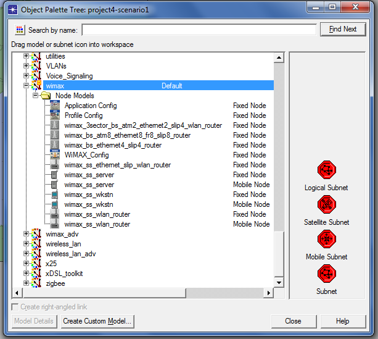The height and width of the screenshot is (339, 378).
Task: Click the mobile wimax_ss_wkstn icon
Action: (x=55, y=204)
